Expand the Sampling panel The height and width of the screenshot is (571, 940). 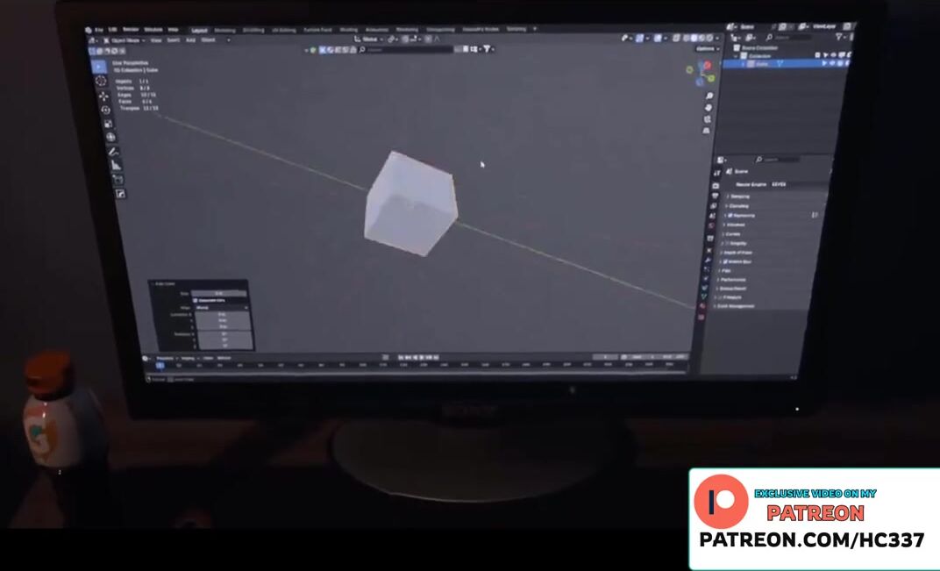[x=739, y=196]
